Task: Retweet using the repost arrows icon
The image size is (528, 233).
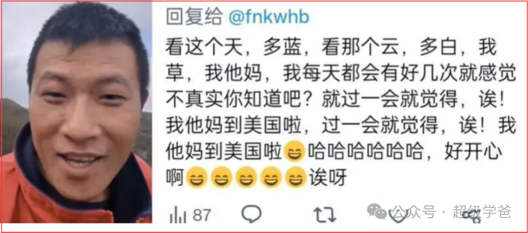Action: (x=325, y=214)
